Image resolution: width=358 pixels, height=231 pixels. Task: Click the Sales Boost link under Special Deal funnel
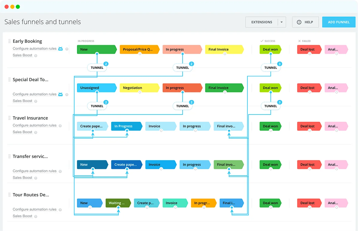pos(22,101)
